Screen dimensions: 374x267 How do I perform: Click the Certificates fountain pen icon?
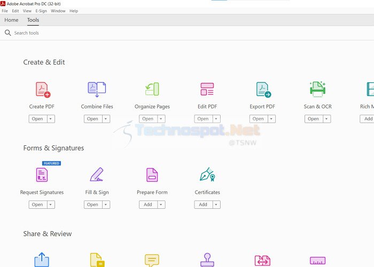click(x=207, y=174)
